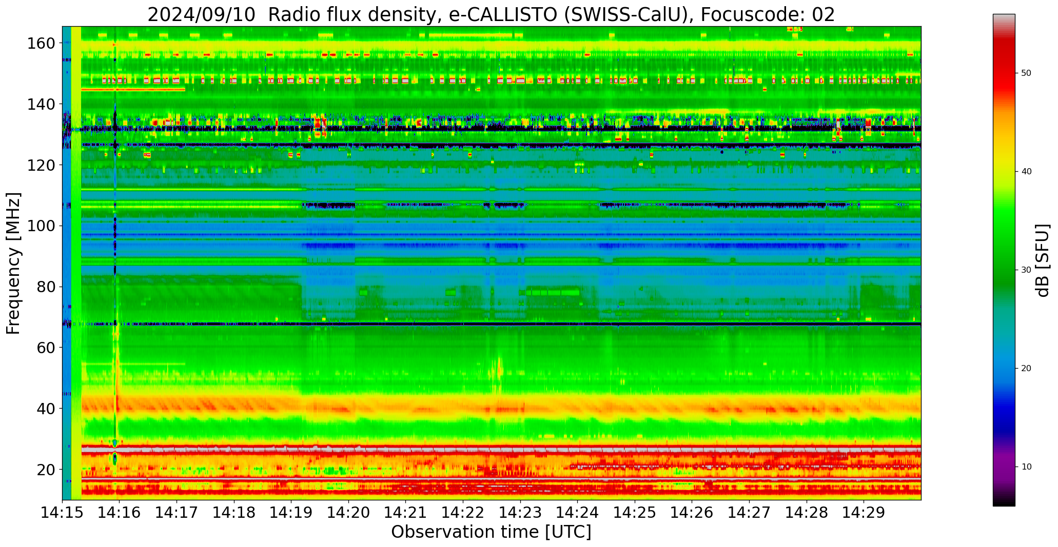Click the 160 MHz frequency tick label

pos(41,44)
